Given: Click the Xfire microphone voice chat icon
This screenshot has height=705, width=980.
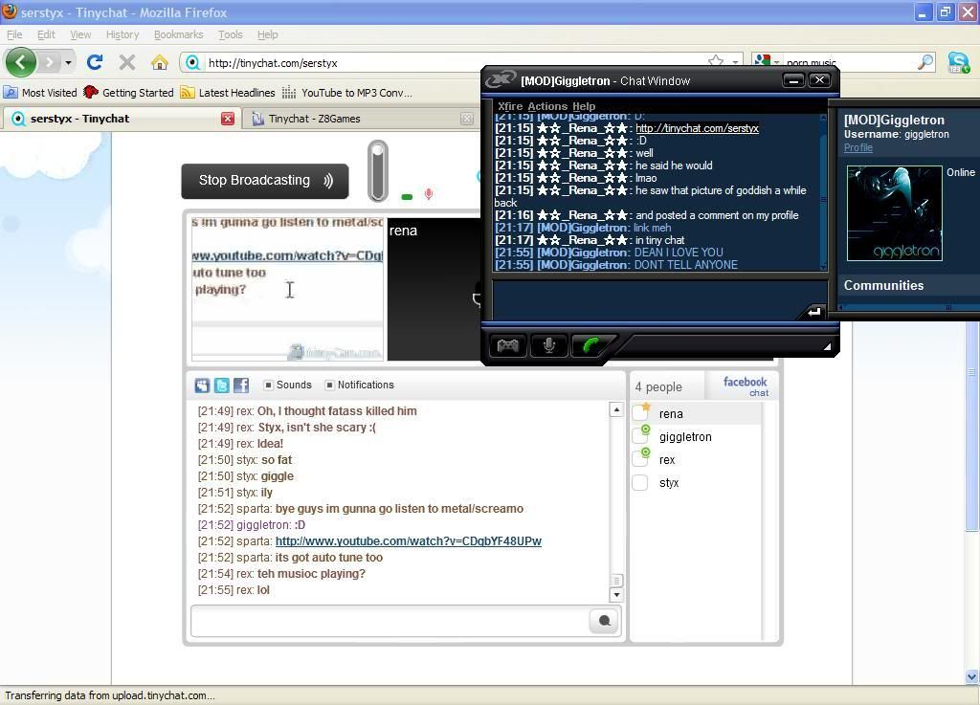Looking at the screenshot, I should (549, 345).
